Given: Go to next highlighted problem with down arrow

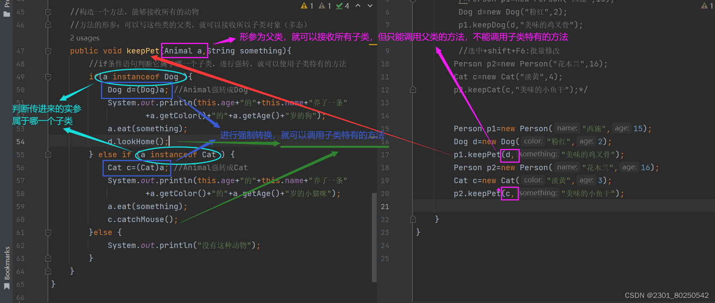Looking at the screenshot, I should pyautogui.click(x=370, y=6).
